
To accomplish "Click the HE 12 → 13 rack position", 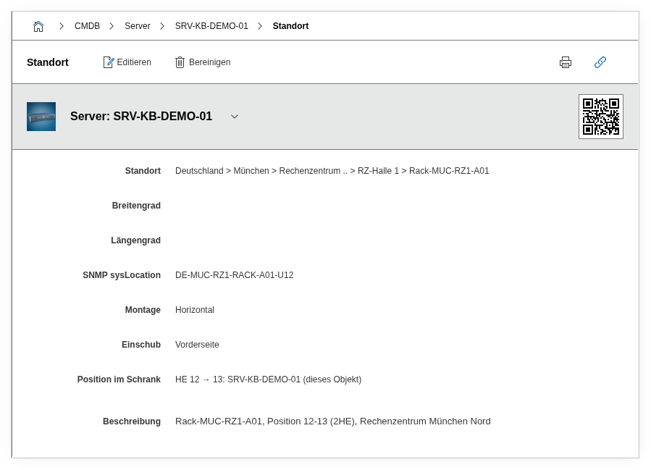I will point(268,379).
